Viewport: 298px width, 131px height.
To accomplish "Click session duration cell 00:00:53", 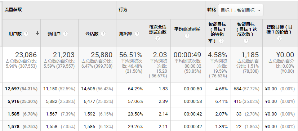I will (193, 101).
